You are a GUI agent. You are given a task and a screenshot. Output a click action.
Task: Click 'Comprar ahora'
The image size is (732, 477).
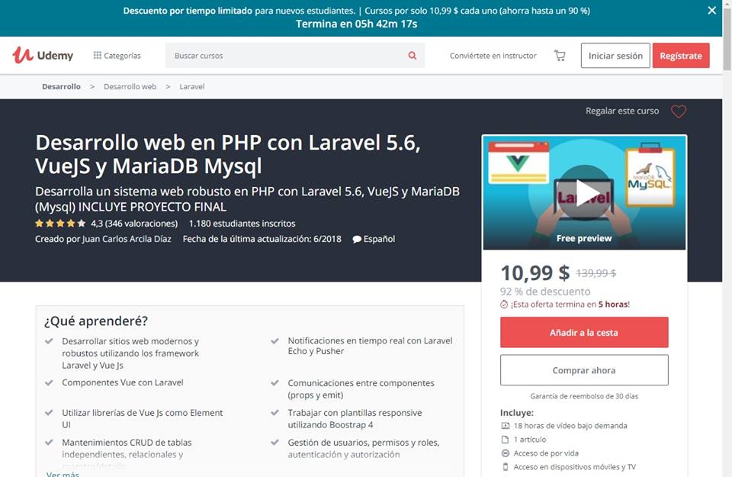click(x=584, y=369)
